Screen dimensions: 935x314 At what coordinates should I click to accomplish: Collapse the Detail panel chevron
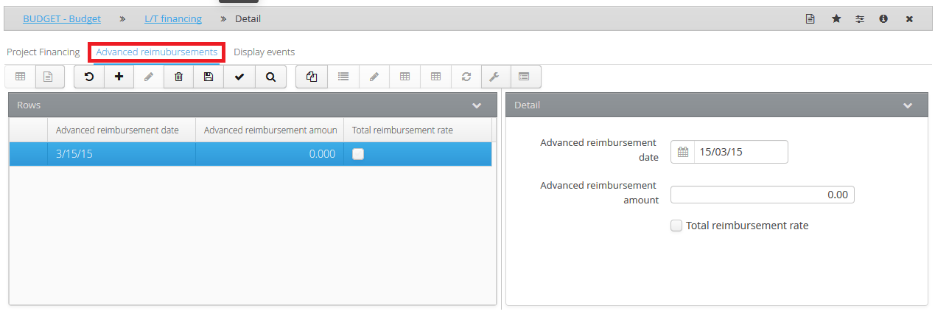pos(908,105)
